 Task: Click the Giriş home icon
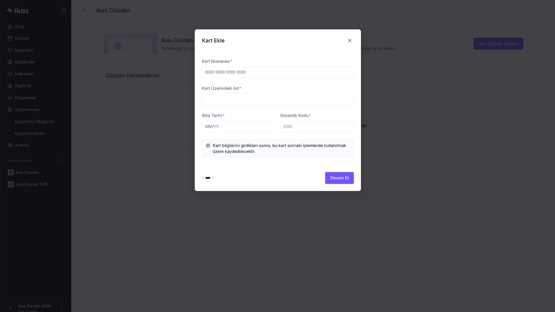tap(10, 26)
